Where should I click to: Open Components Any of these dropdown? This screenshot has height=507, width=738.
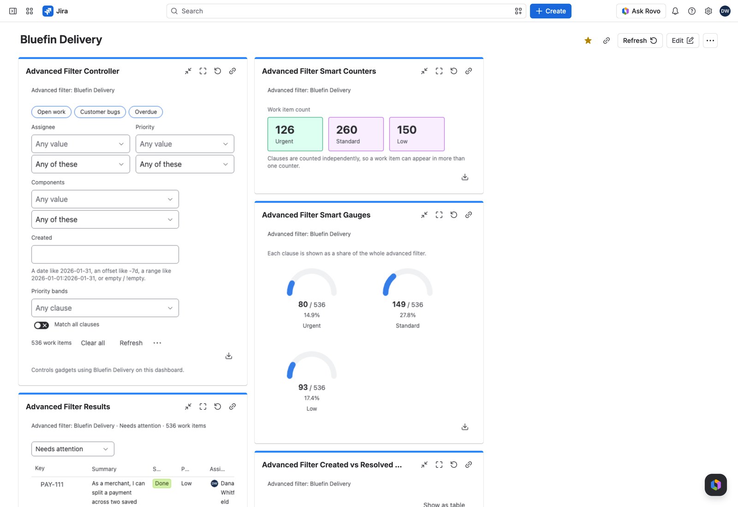click(x=105, y=219)
